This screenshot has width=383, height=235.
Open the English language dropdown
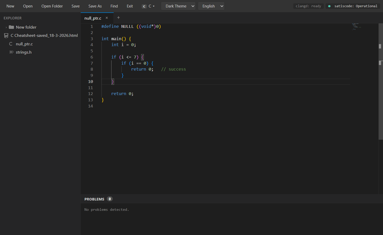(211, 6)
